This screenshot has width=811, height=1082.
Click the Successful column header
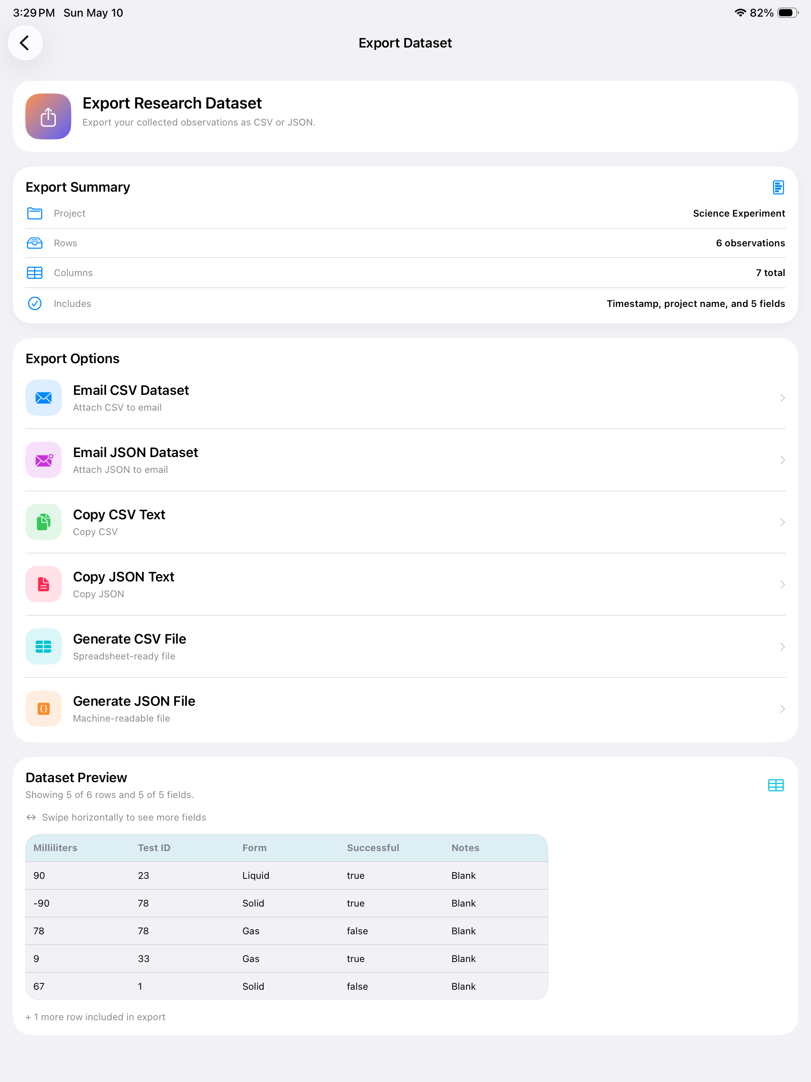(373, 848)
